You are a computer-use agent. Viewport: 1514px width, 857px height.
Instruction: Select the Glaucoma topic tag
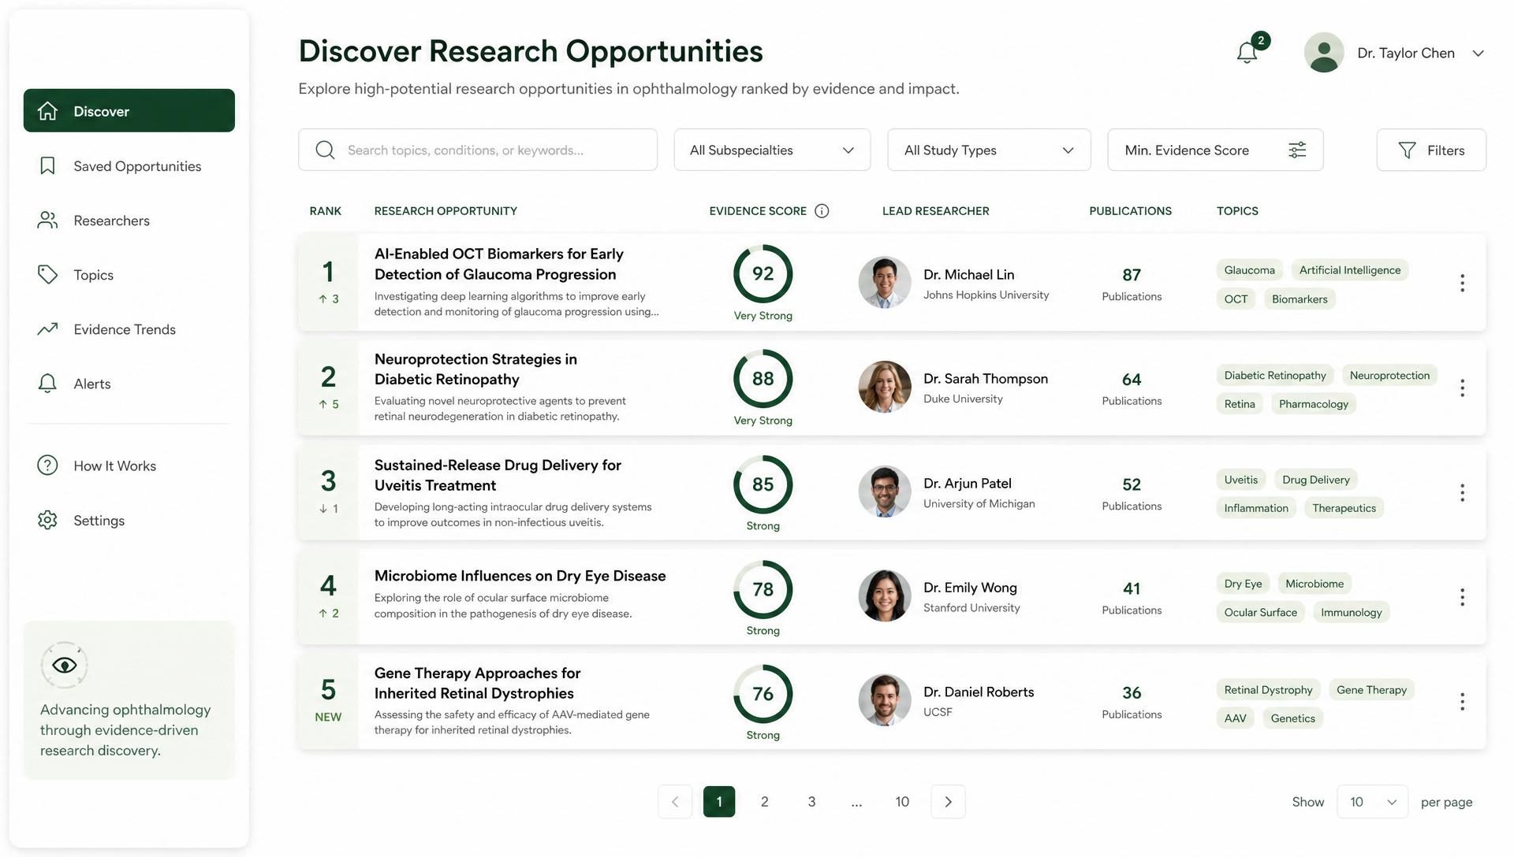click(x=1249, y=270)
